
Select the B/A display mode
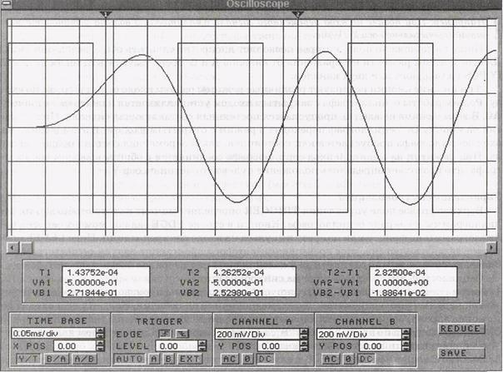point(57,359)
